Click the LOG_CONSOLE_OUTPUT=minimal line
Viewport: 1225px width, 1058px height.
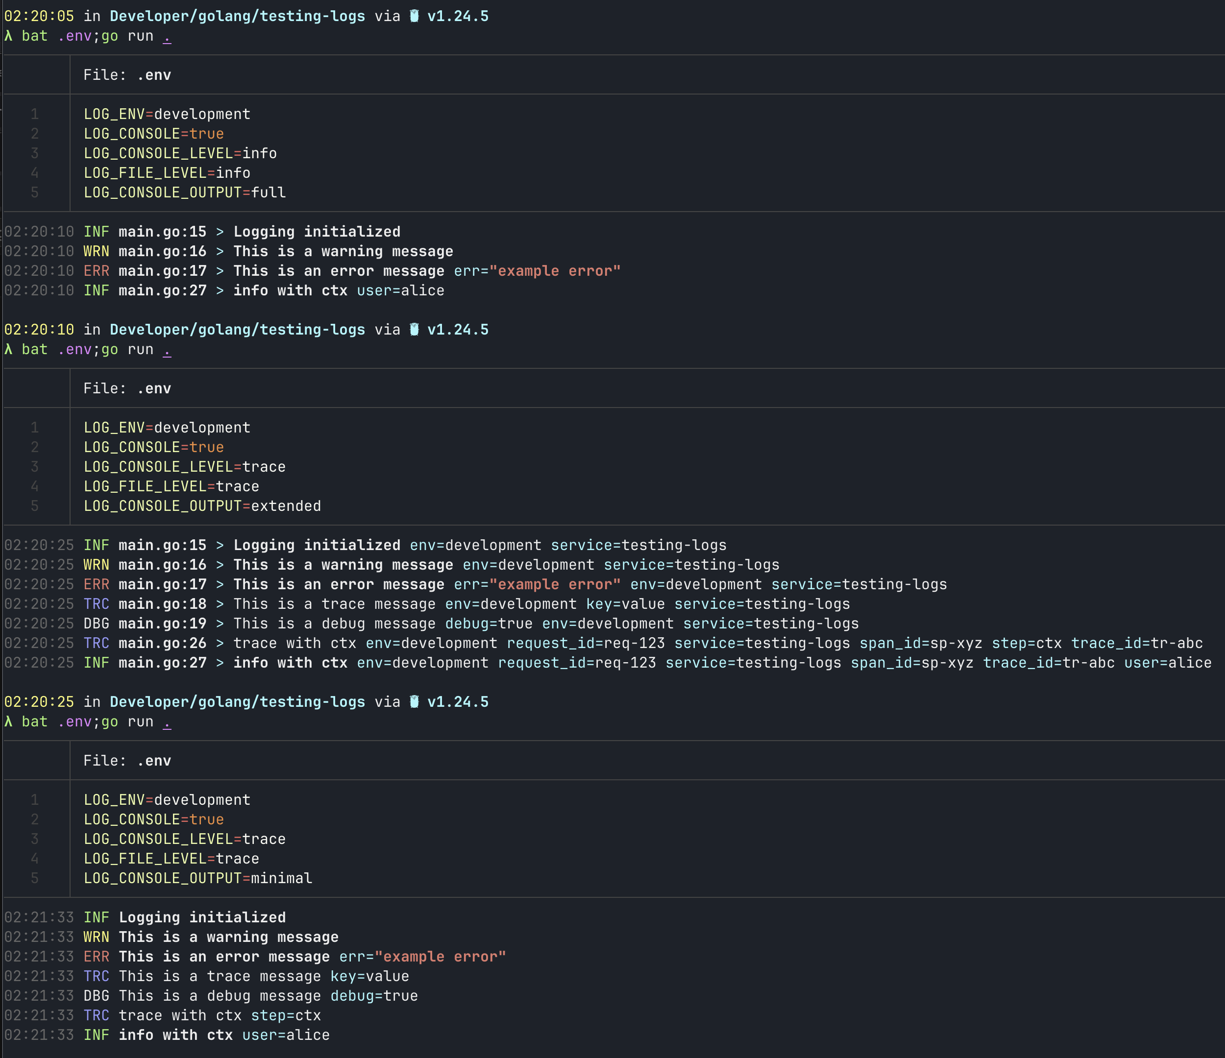(x=197, y=878)
